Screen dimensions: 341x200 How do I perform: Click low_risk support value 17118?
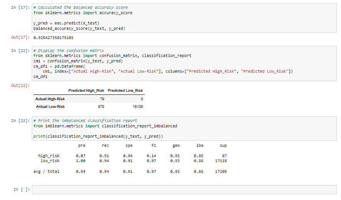tap(221, 161)
